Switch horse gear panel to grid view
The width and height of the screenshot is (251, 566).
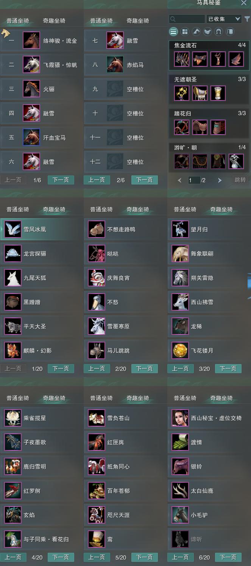(185, 32)
